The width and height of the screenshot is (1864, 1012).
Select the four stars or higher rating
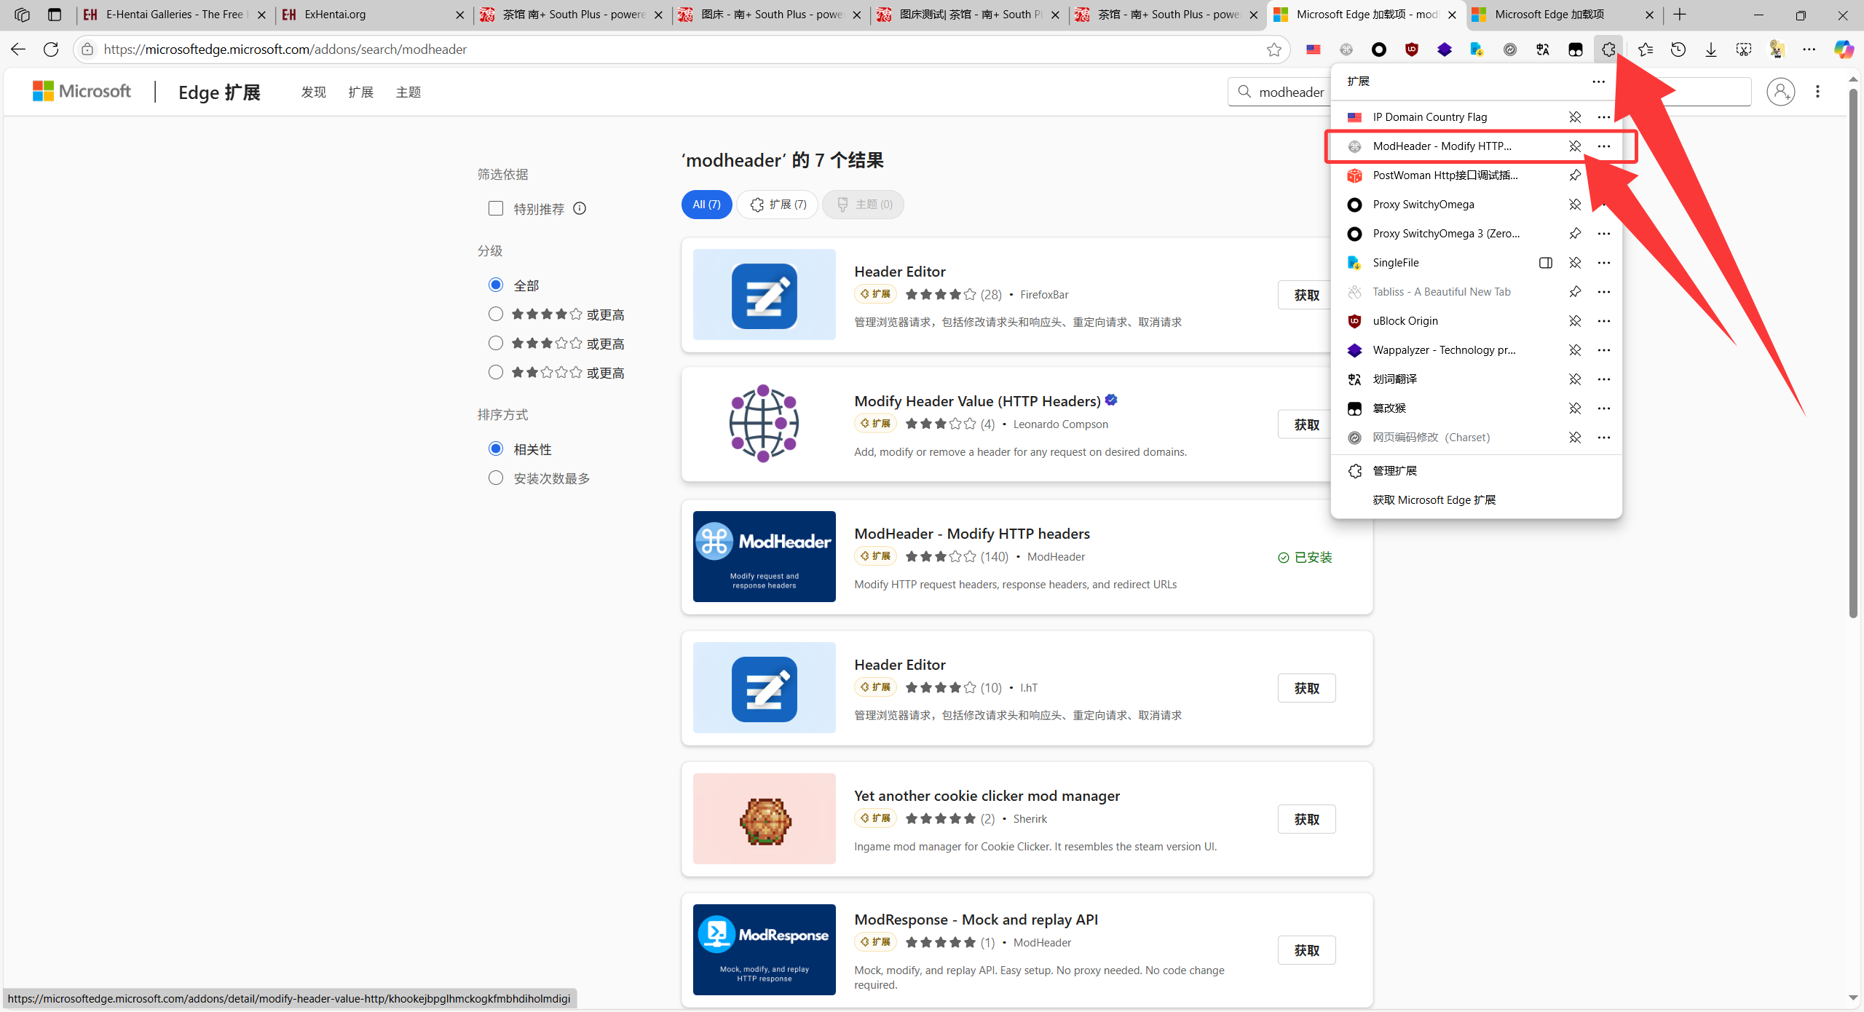pyautogui.click(x=496, y=314)
